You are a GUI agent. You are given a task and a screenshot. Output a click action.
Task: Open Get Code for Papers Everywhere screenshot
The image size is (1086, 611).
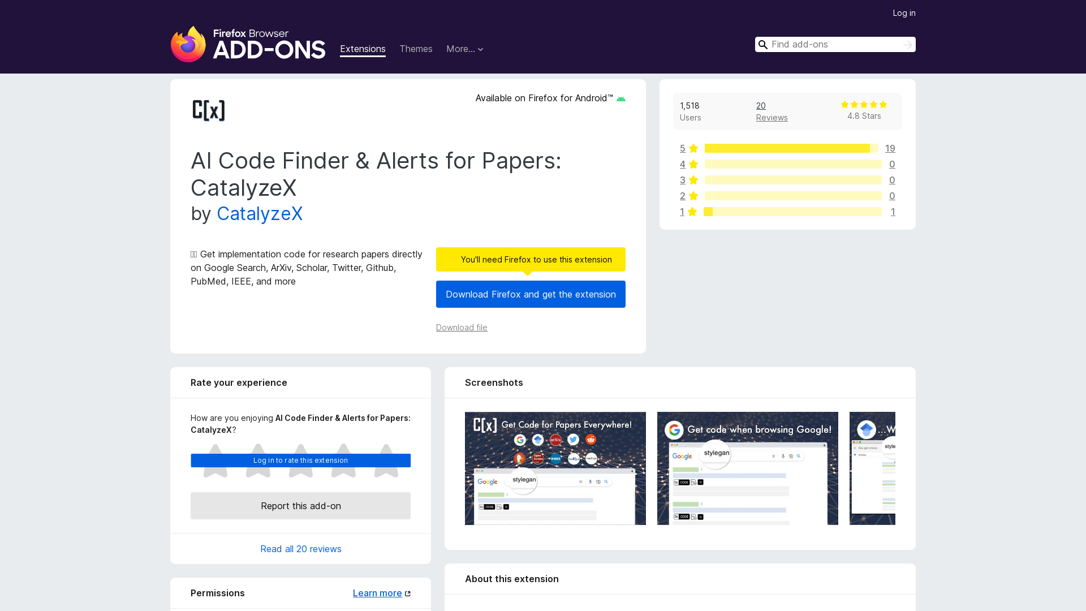click(x=555, y=468)
